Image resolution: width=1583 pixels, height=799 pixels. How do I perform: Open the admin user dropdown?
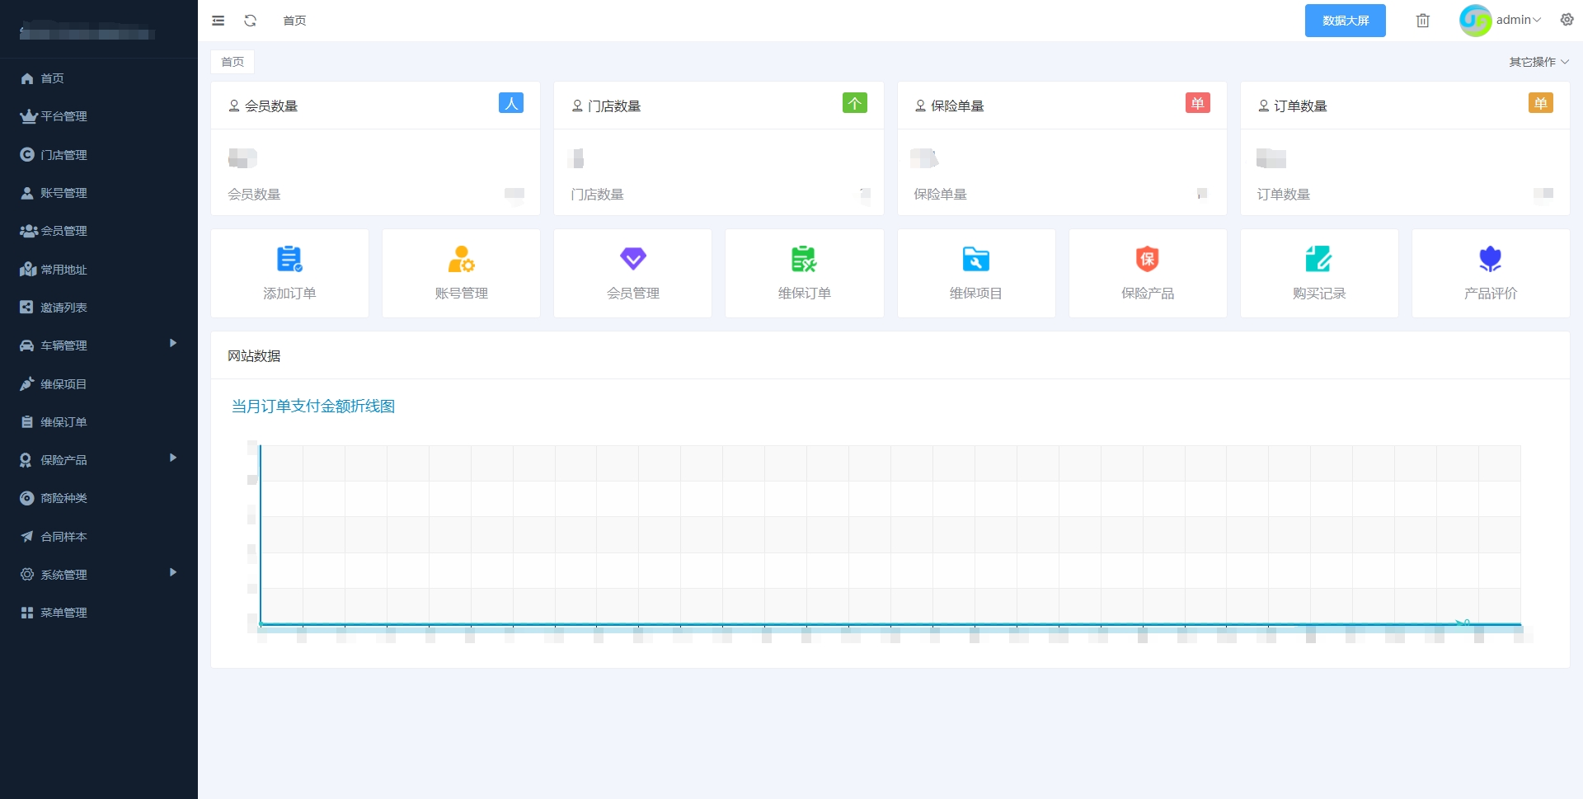[x=1519, y=20]
